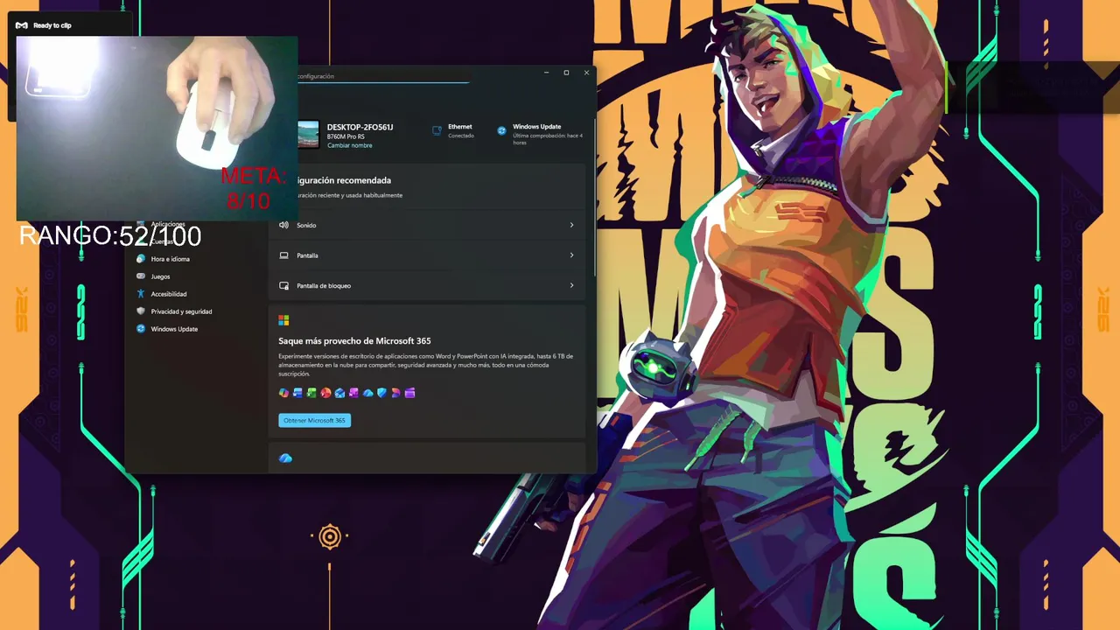
Task: Select the Juegos controller icon in sidebar
Action: tap(141, 276)
